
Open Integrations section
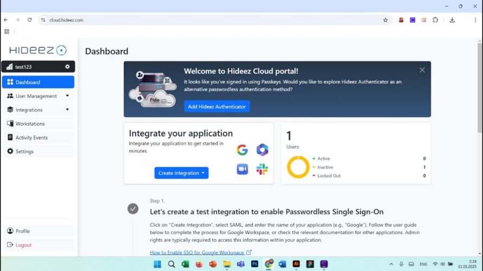click(x=29, y=110)
